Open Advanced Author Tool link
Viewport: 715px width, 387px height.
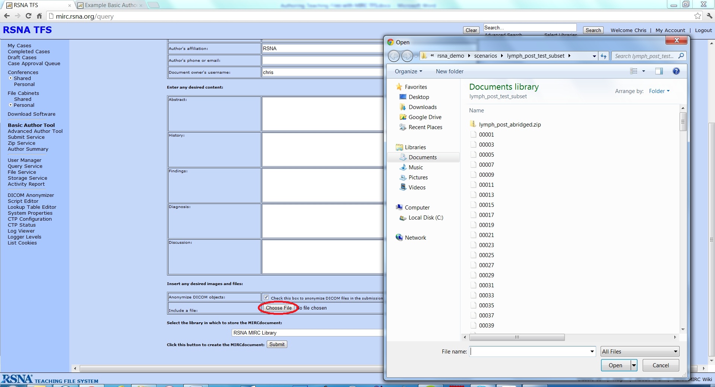[x=35, y=131]
